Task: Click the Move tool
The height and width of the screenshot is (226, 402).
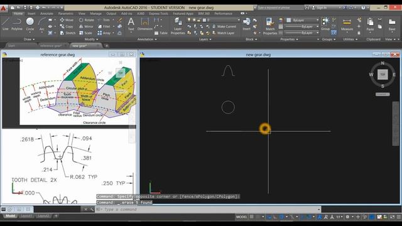Action: [x=67, y=19]
